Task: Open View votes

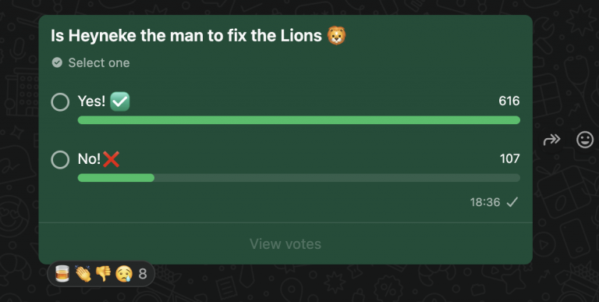Action: pyautogui.click(x=285, y=244)
